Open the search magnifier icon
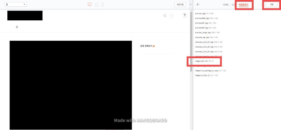This screenshot has width=281, height=130. point(165,16)
